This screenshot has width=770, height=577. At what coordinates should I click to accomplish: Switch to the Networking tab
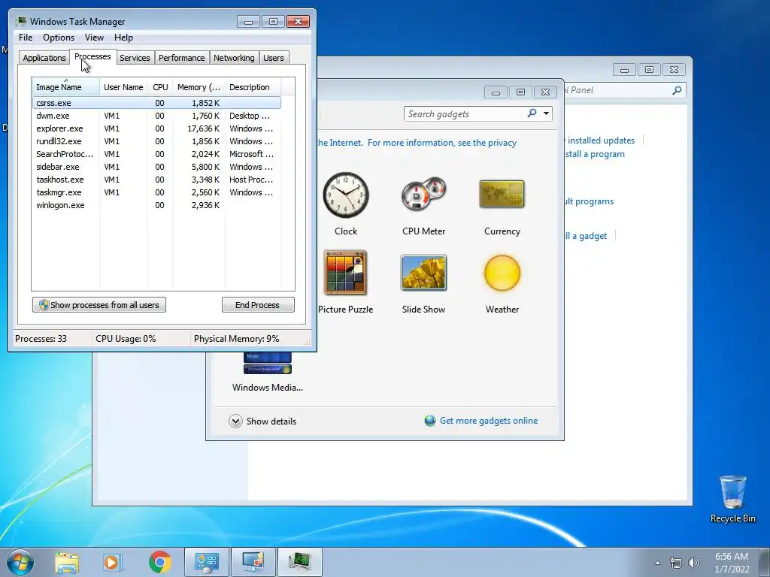click(x=234, y=58)
